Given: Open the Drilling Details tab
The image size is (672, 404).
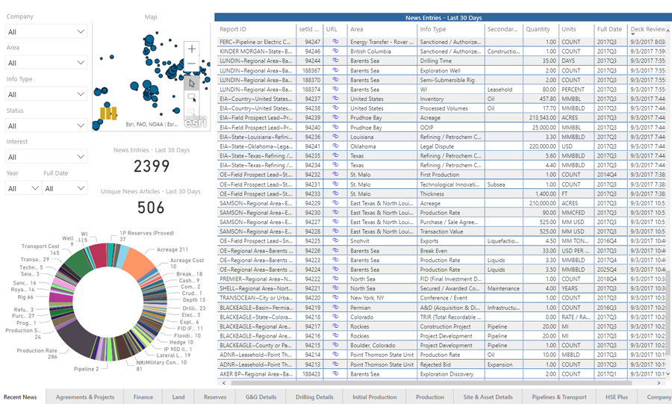Looking at the screenshot, I should click(314, 397).
